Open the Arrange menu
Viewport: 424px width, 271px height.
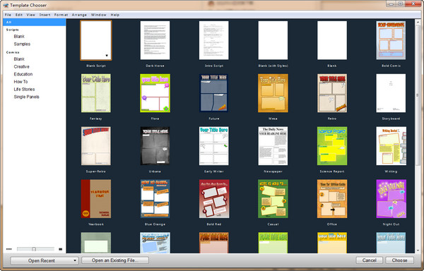click(x=79, y=15)
